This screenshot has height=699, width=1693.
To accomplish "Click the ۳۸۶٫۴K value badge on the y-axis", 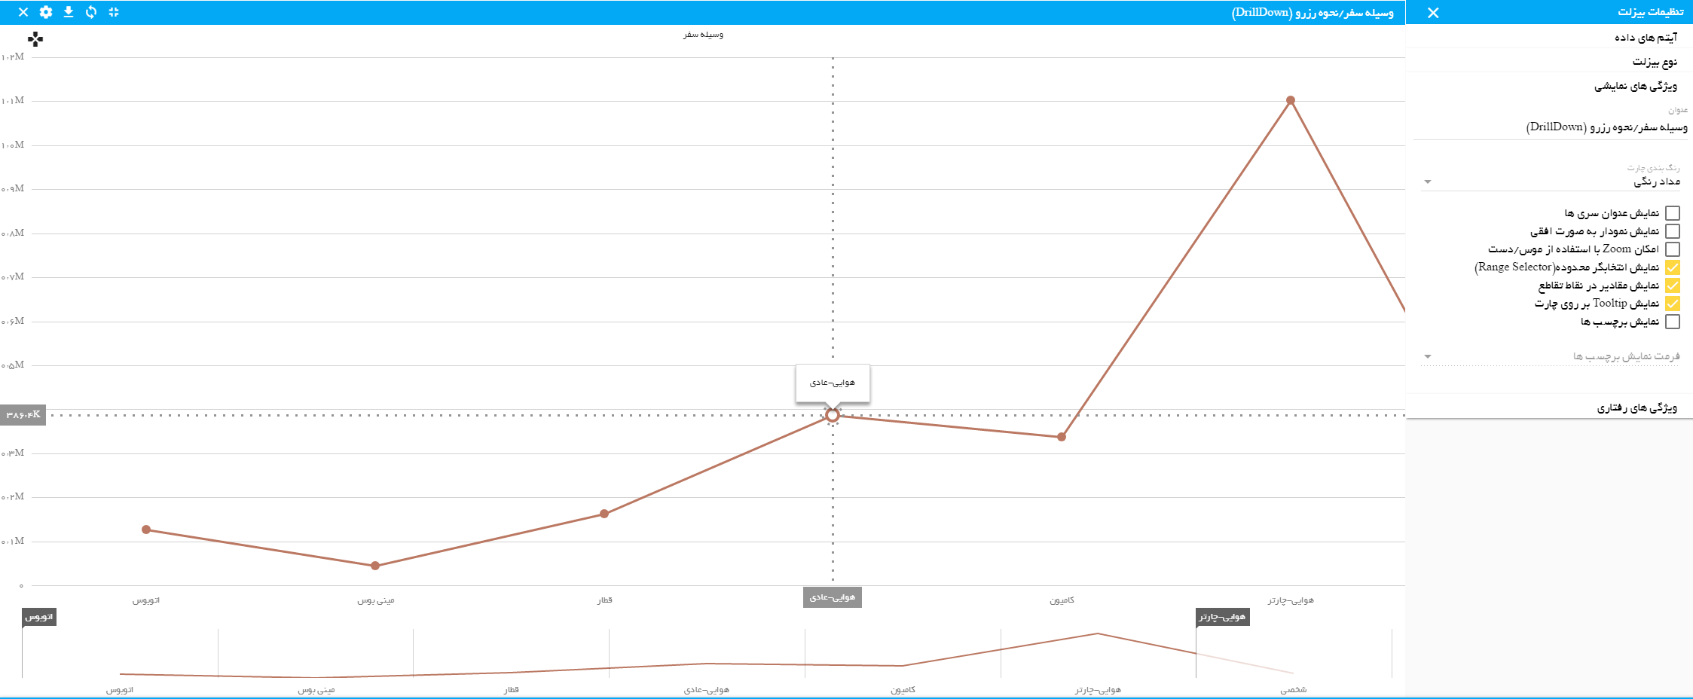I will coord(23,415).
